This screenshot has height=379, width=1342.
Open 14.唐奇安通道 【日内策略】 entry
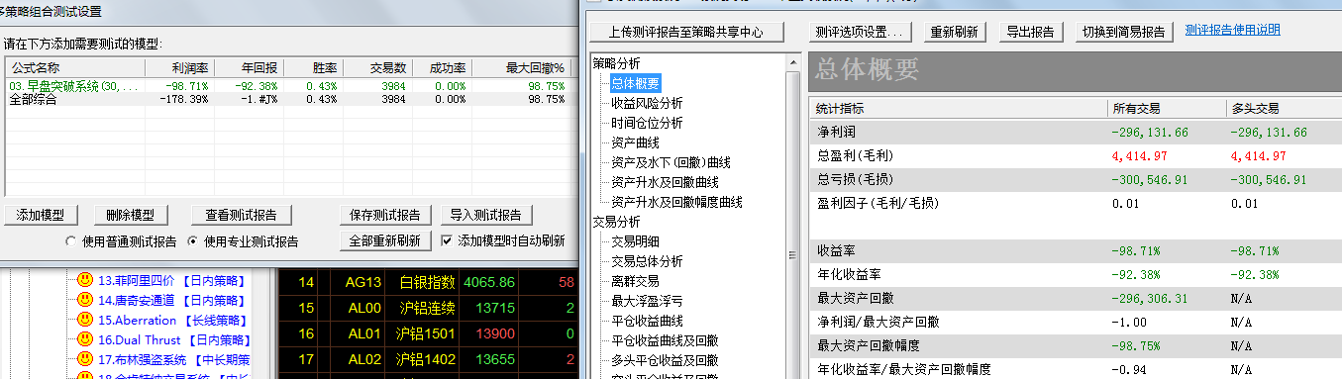pyautogui.click(x=173, y=300)
